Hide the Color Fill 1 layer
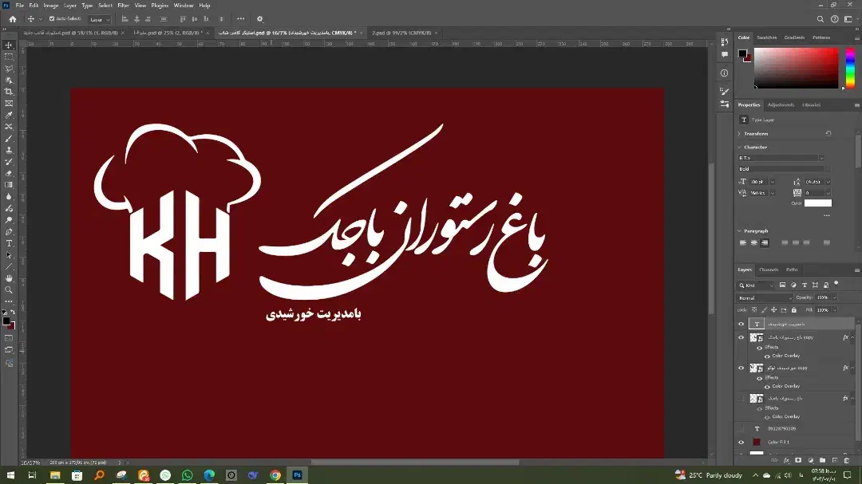The image size is (862, 484). [x=741, y=441]
